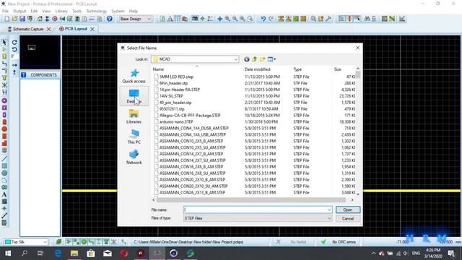Viewport: 462px width, 260px height.
Task: Select This PC in dialog places bar
Action: click(x=134, y=137)
